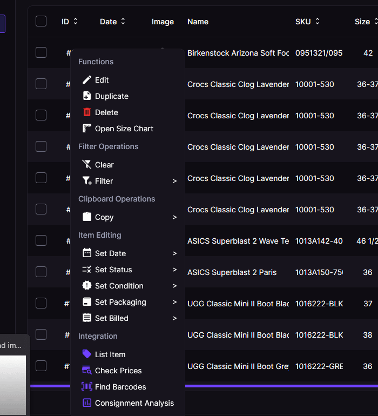Click SKU 1013A142-40 cell

(x=319, y=241)
